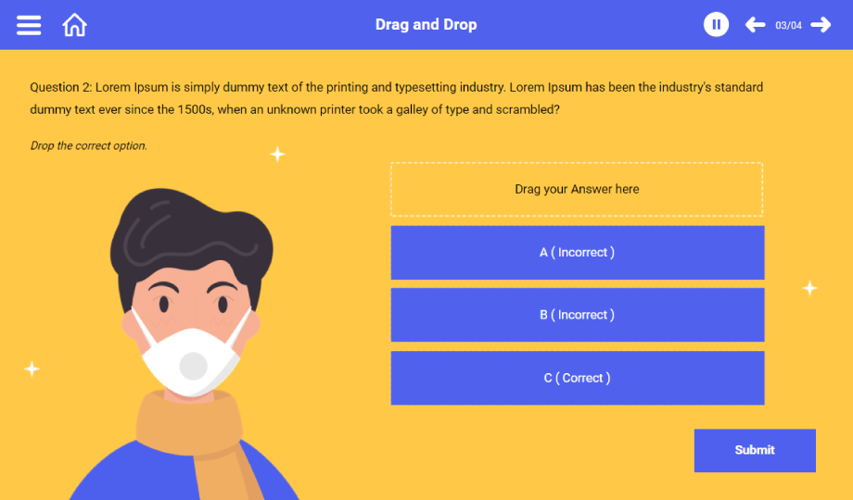Select option B ( Incorrect )
853x500 pixels.
578,315
